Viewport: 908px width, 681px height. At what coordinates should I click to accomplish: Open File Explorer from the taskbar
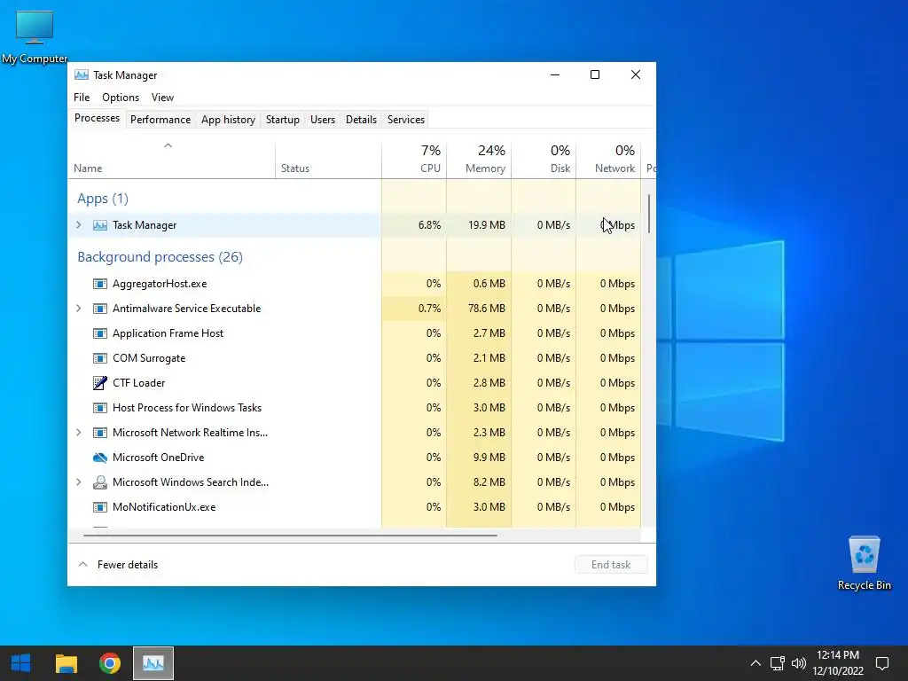point(66,663)
